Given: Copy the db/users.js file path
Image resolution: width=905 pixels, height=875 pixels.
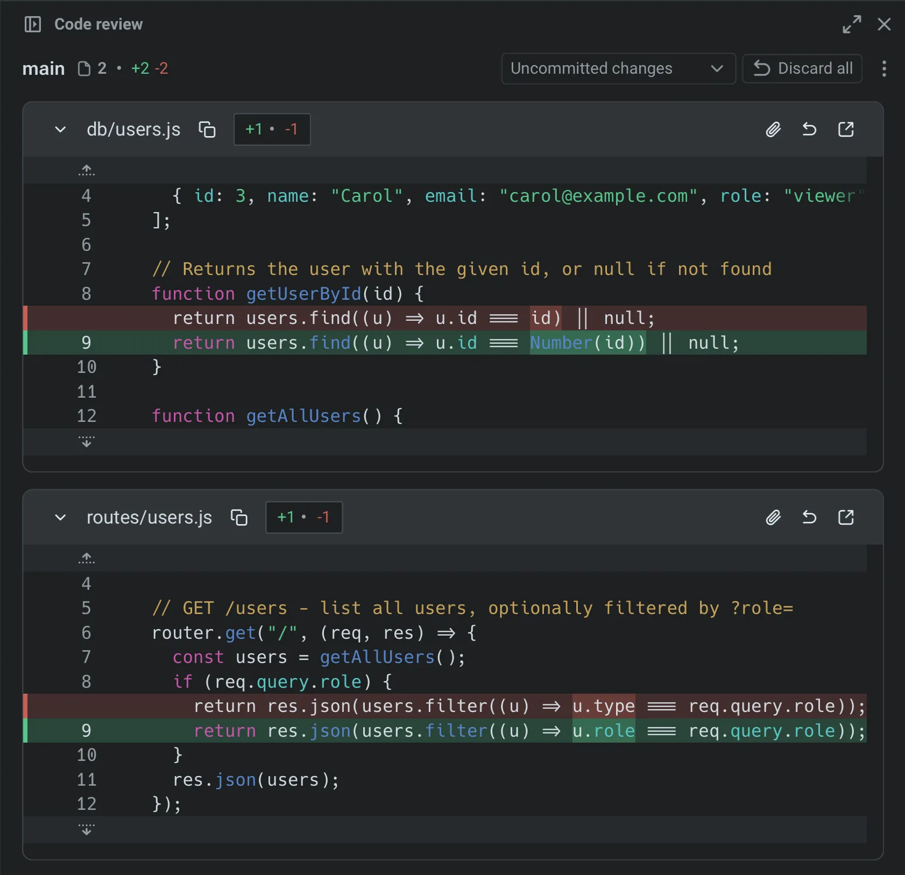Looking at the screenshot, I should (207, 129).
